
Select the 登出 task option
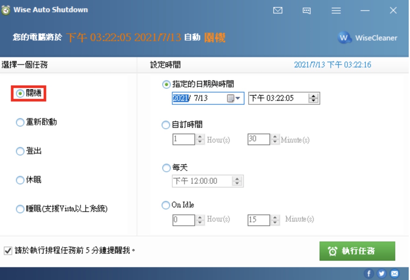[29, 151]
